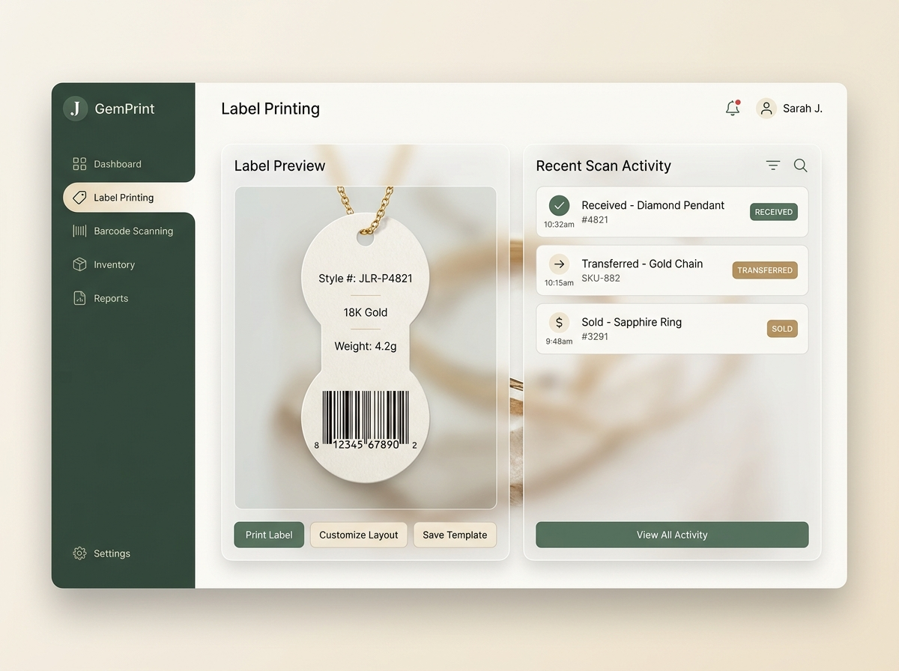899x671 pixels.
Task: Click the SOLD status badge
Action: coord(782,329)
